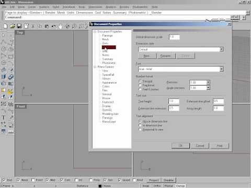Select Horizontal to view alignment
The height and width of the screenshot is (188, 251).
point(140,130)
